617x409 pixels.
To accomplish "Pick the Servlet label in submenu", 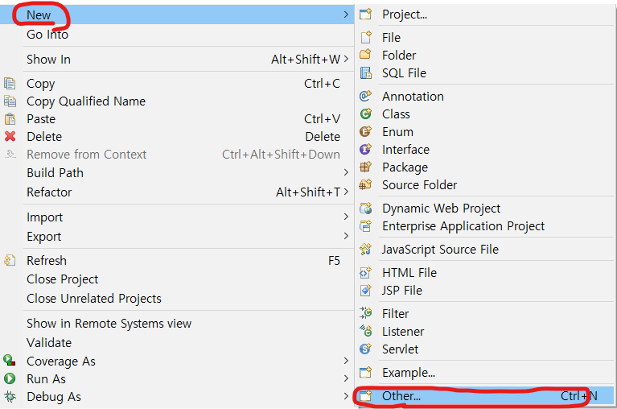I will [400, 349].
